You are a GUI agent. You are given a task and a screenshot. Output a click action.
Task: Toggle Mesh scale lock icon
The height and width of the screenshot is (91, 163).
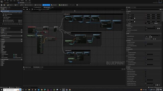point(135,18)
